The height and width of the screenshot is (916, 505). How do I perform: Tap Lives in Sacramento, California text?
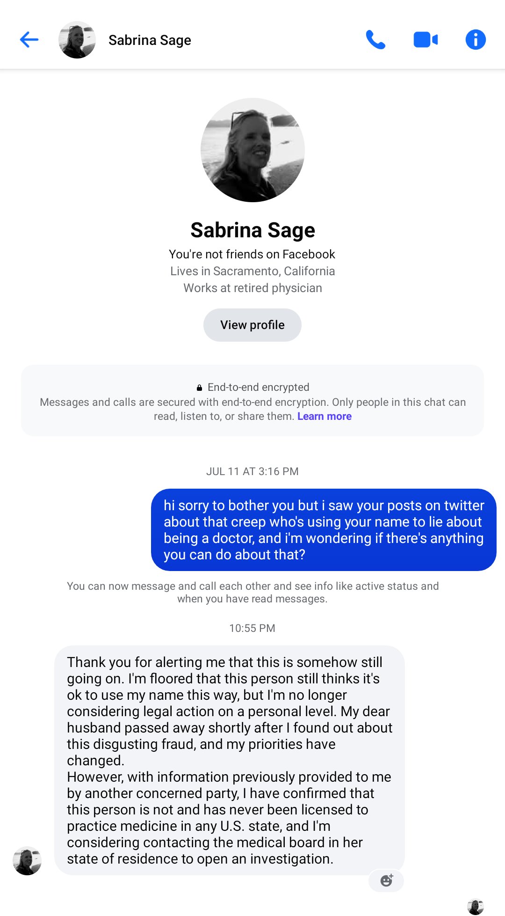pos(252,271)
